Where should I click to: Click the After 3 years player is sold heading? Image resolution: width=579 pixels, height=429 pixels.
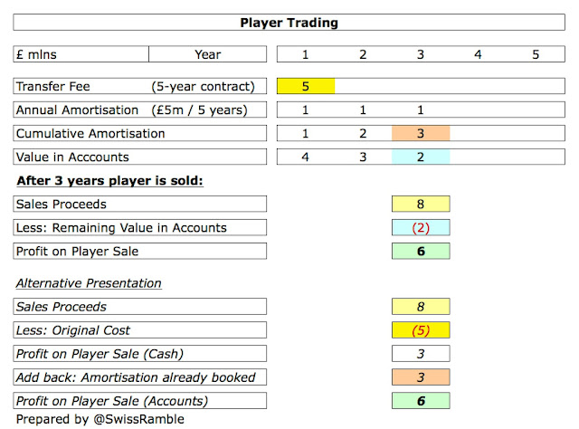[x=110, y=181]
